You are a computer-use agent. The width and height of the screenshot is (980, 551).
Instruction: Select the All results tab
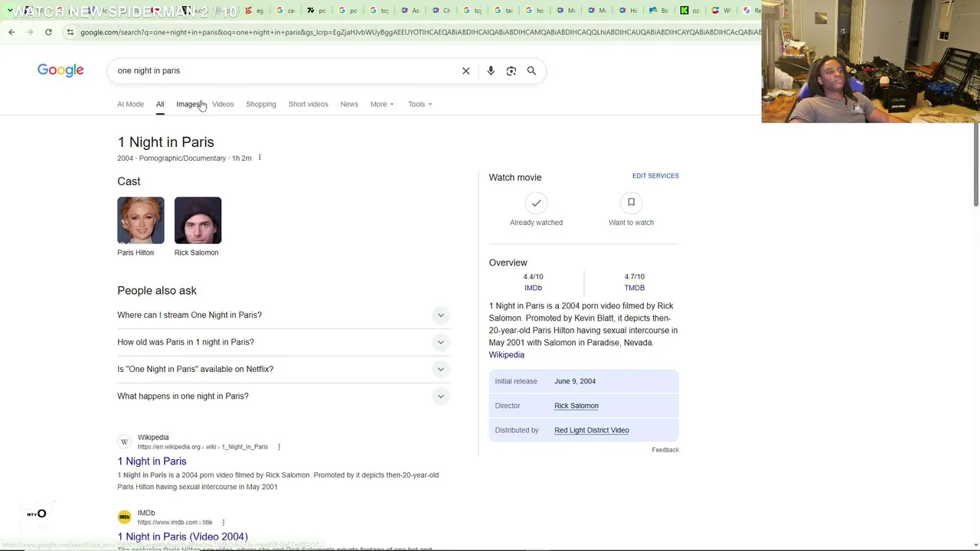pyautogui.click(x=160, y=104)
